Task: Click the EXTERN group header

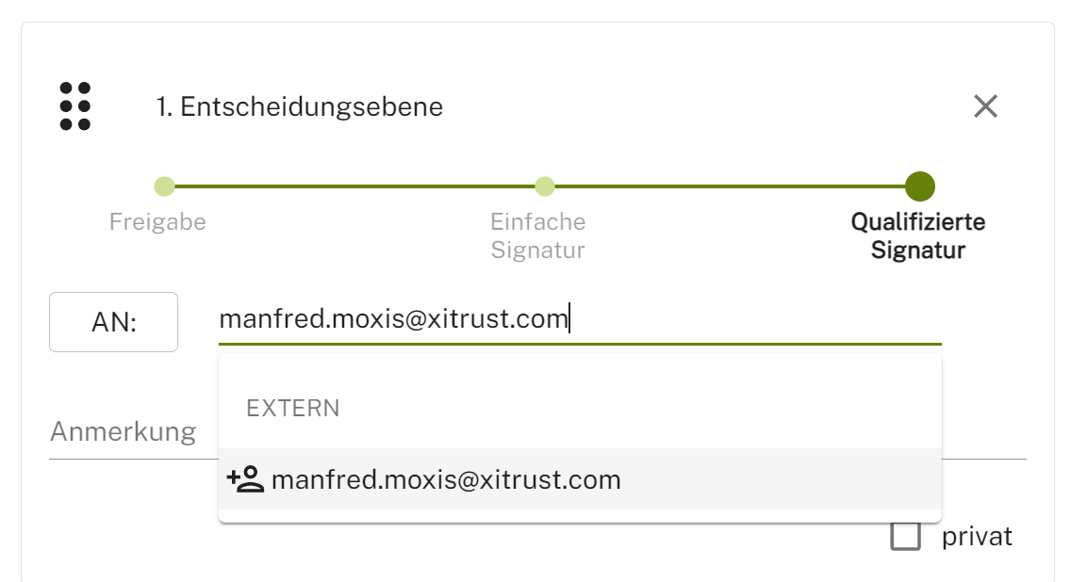Action: pyautogui.click(x=293, y=408)
